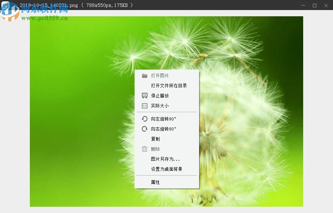The height and width of the screenshot is (213, 333).
Task: Choose 打开图片 from the context menu
Action: [x=161, y=76]
